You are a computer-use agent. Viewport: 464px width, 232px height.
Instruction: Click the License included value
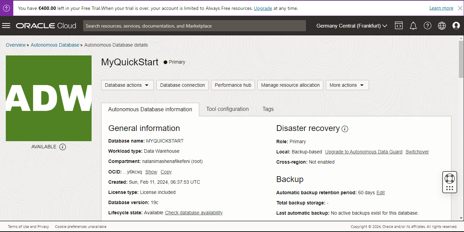(158, 192)
